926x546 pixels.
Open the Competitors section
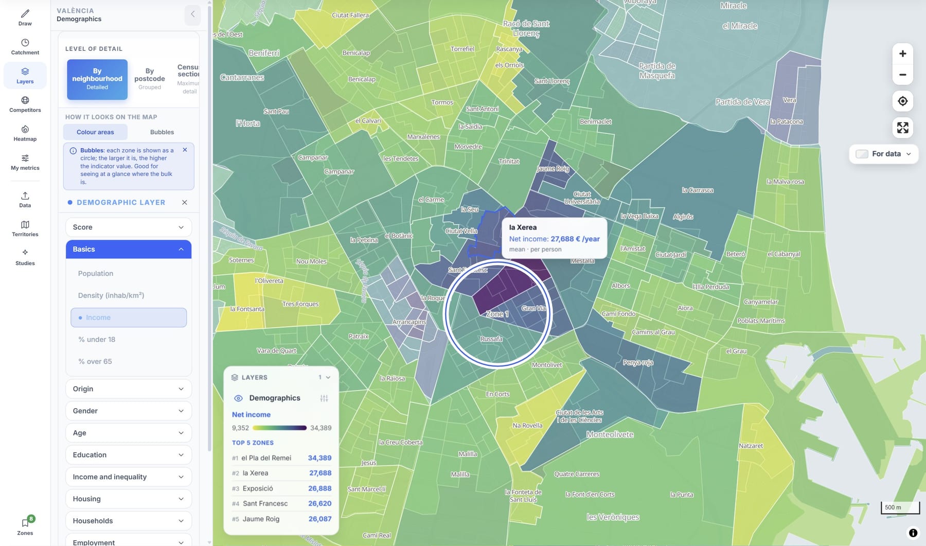tap(25, 104)
